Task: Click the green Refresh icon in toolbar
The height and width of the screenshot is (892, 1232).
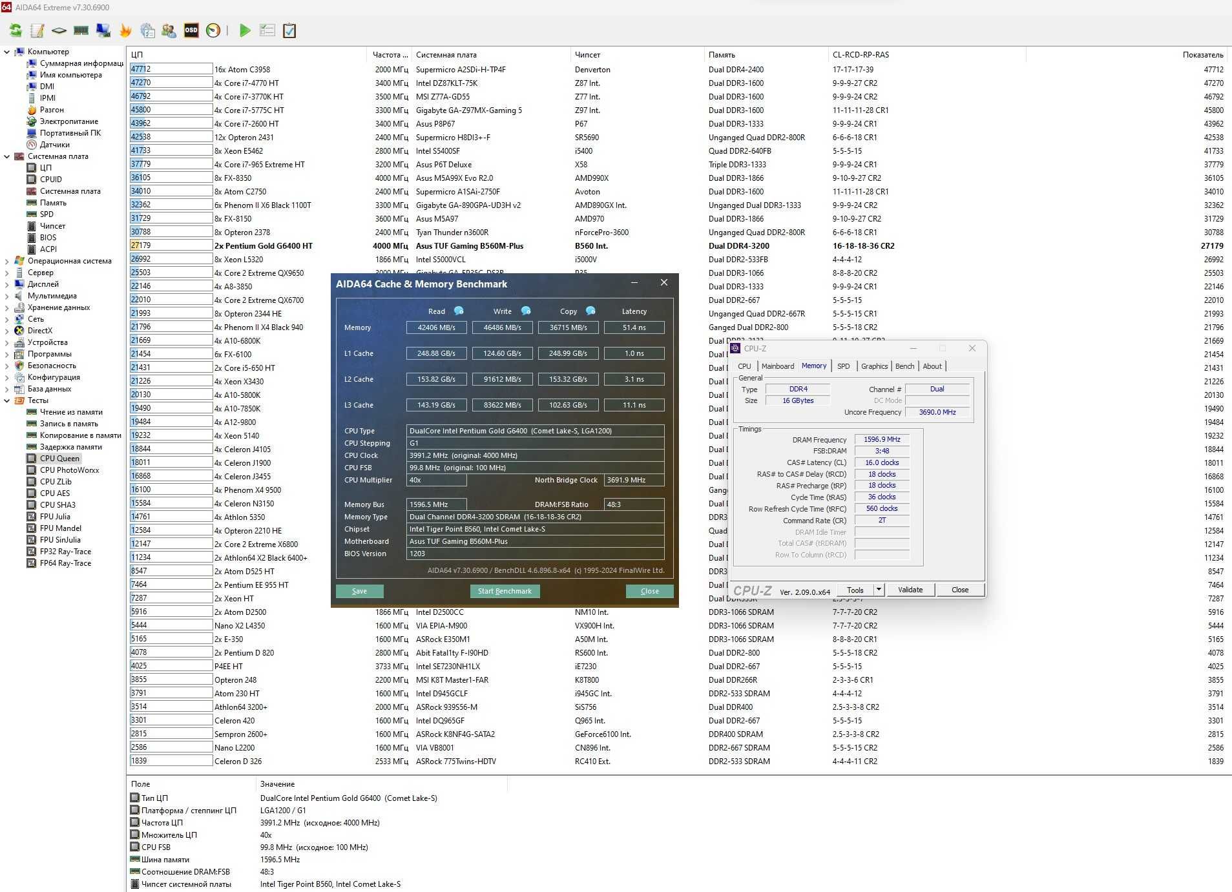Action: click(16, 30)
